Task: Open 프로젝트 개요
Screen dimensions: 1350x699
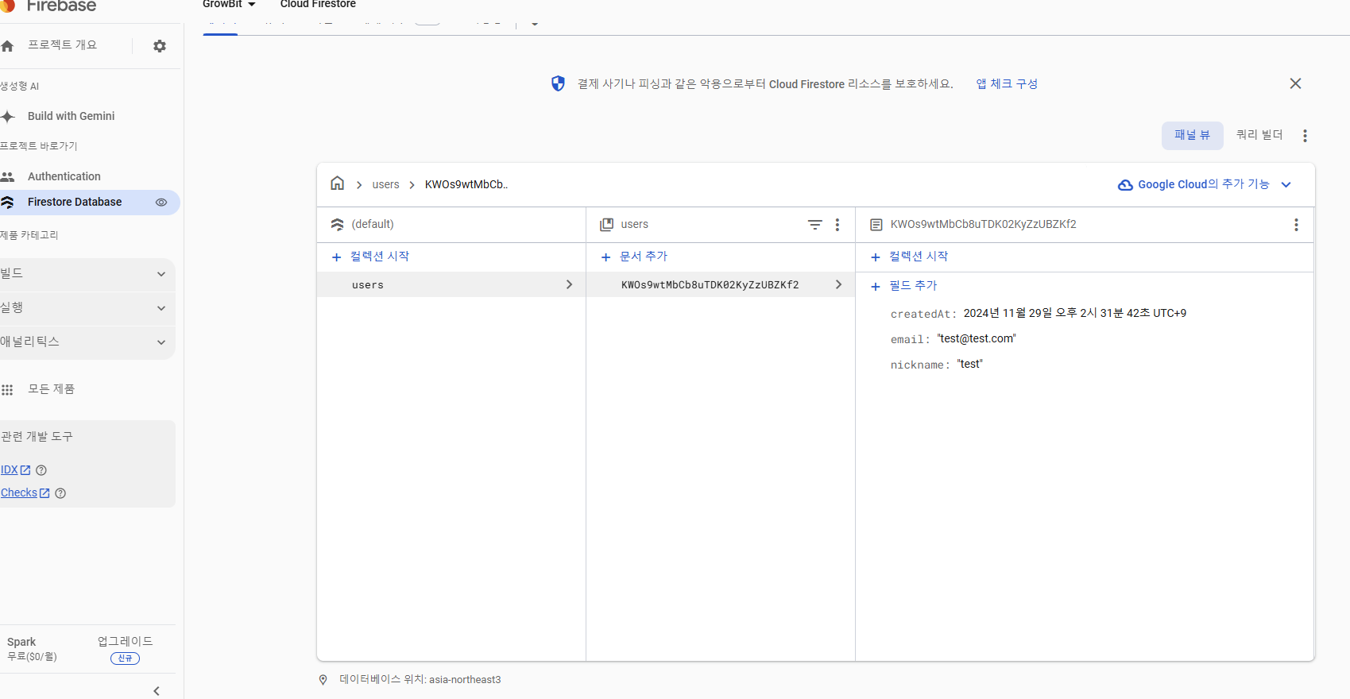Action: [x=63, y=45]
